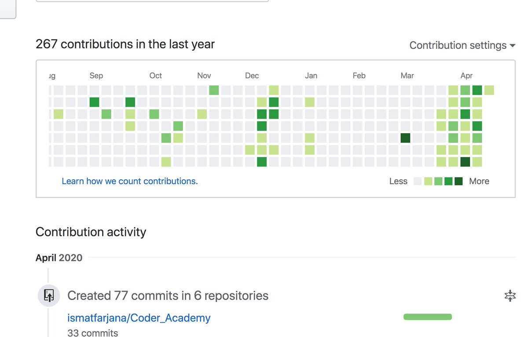This screenshot has height=337, width=528.
Task: Click the Created 77 commits heading
Action: [x=168, y=296]
